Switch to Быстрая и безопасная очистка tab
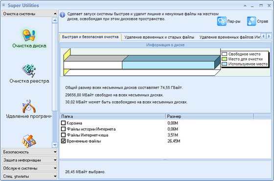 click(x=91, y=37)
